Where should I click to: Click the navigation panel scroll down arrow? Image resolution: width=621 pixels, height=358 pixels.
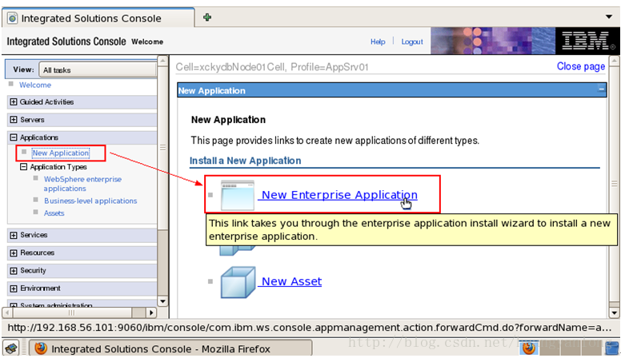(162, 301)
